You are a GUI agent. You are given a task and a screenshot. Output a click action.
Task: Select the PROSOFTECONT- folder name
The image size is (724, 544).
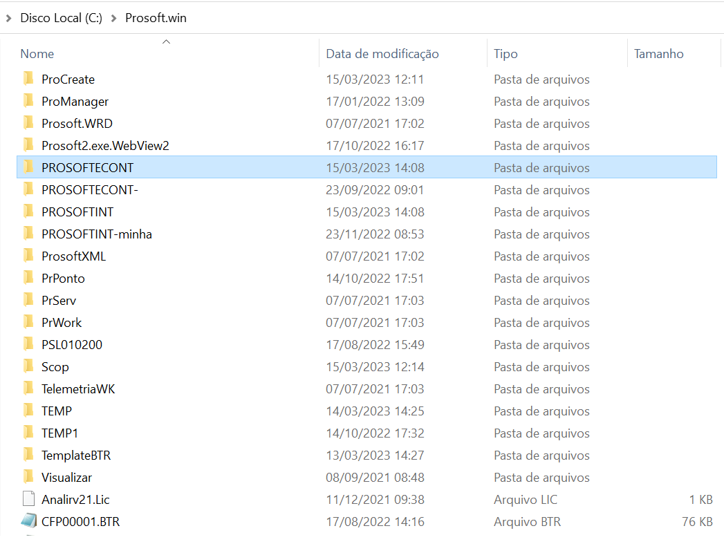[x=90, y=190]
